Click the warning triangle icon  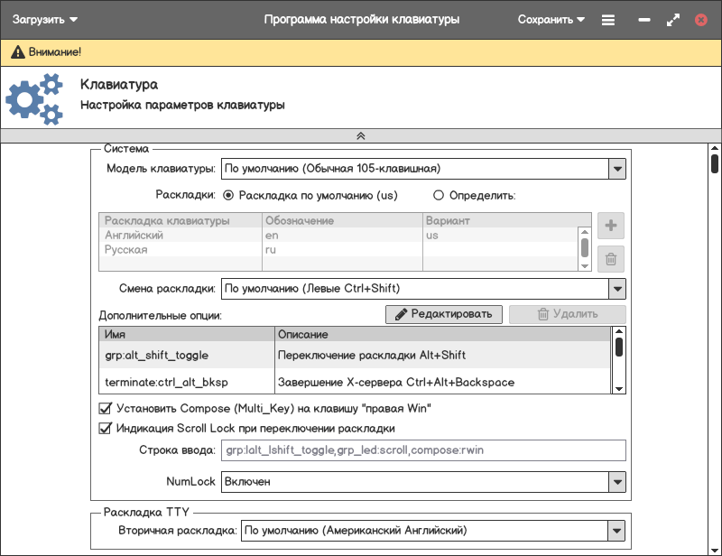[x=17, y=53]
